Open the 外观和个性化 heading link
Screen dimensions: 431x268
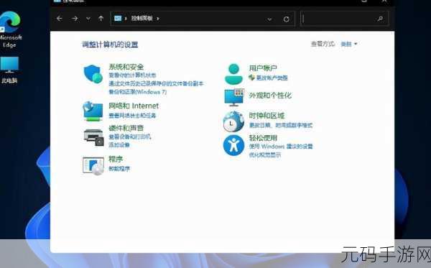tap(270, 96)
